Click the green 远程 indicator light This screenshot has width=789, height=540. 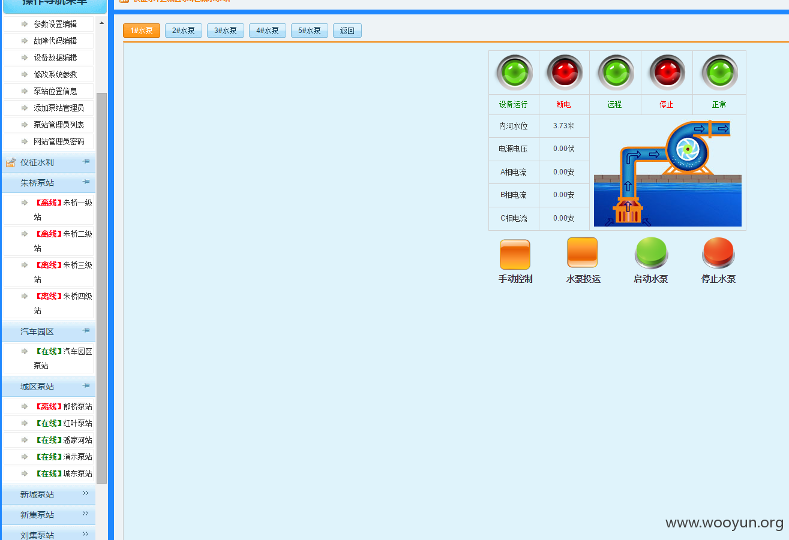coord(615,73)
